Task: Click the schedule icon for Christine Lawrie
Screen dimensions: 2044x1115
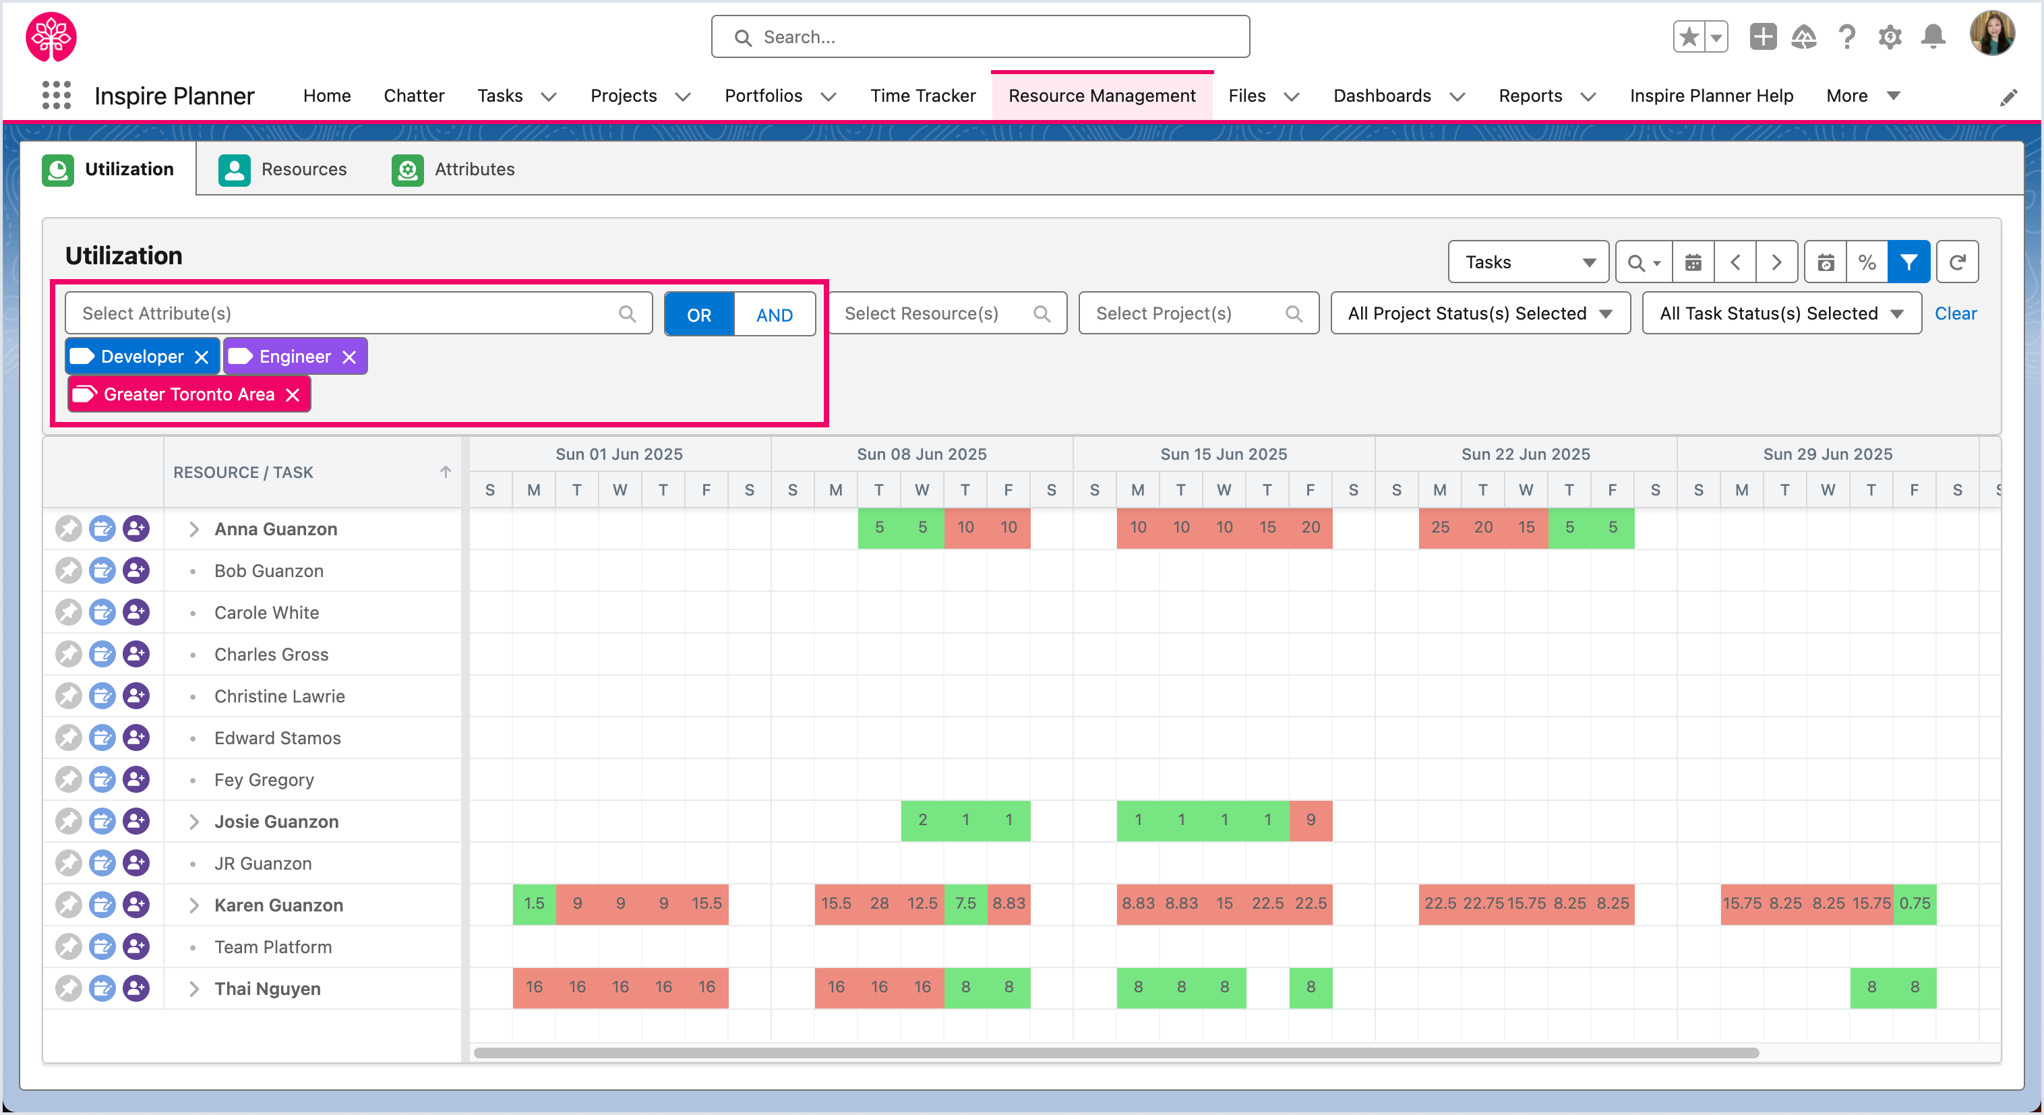Action: tap(102, 696)
